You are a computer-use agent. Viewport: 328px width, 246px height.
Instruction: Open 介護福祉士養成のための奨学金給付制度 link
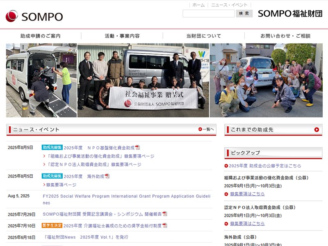pos(112,226)
